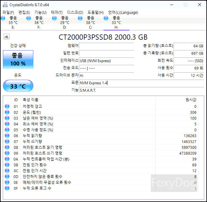
Task: Click the status orb of row 06 누적 읽기량
Action: click(x=7, y=136)
